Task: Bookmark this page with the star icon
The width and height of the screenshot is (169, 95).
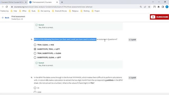Action: pos(149,7)
